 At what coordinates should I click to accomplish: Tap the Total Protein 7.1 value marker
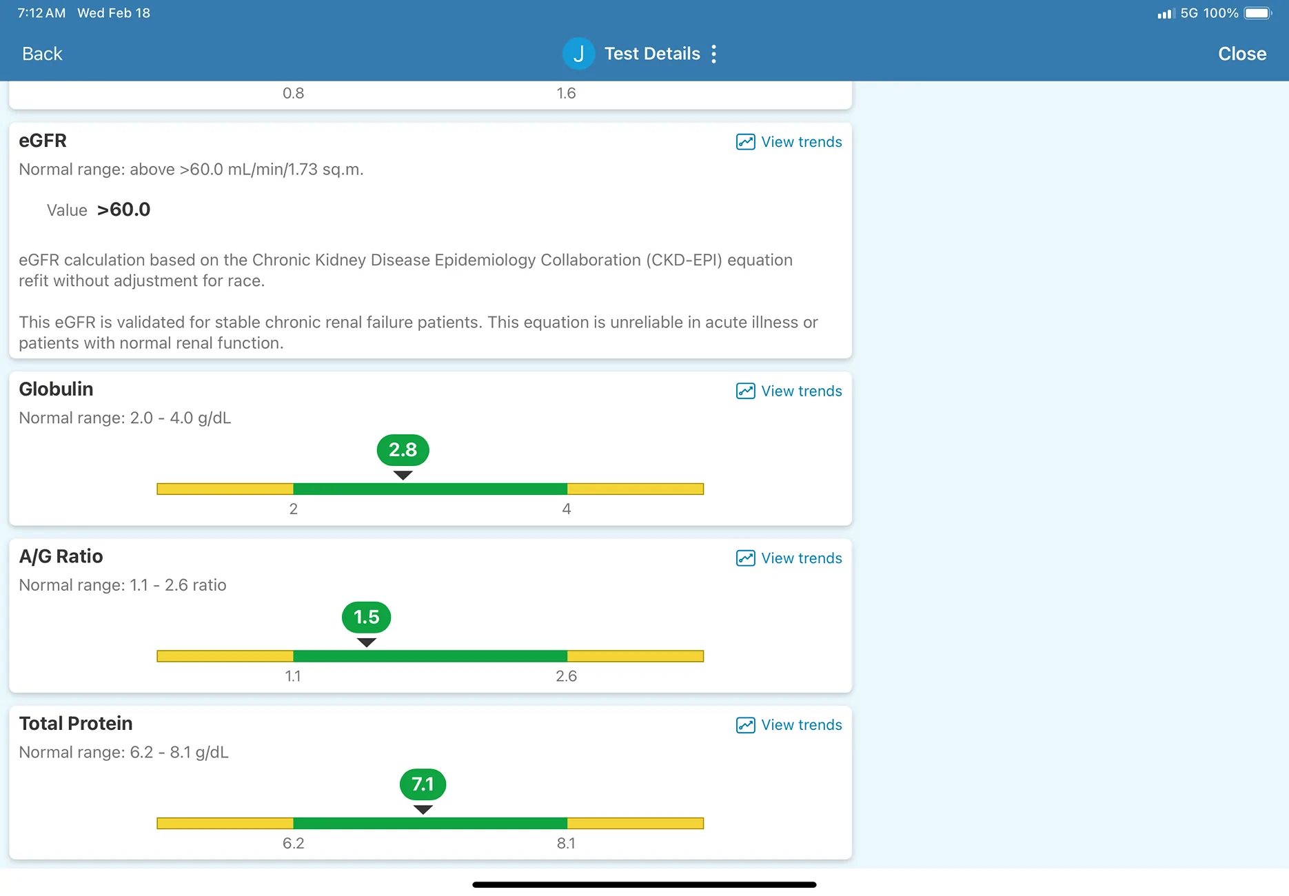pos(423,784)
